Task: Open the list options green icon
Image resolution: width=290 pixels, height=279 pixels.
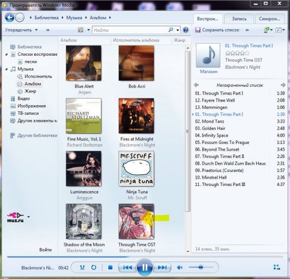Action: (x=266, y=30)
